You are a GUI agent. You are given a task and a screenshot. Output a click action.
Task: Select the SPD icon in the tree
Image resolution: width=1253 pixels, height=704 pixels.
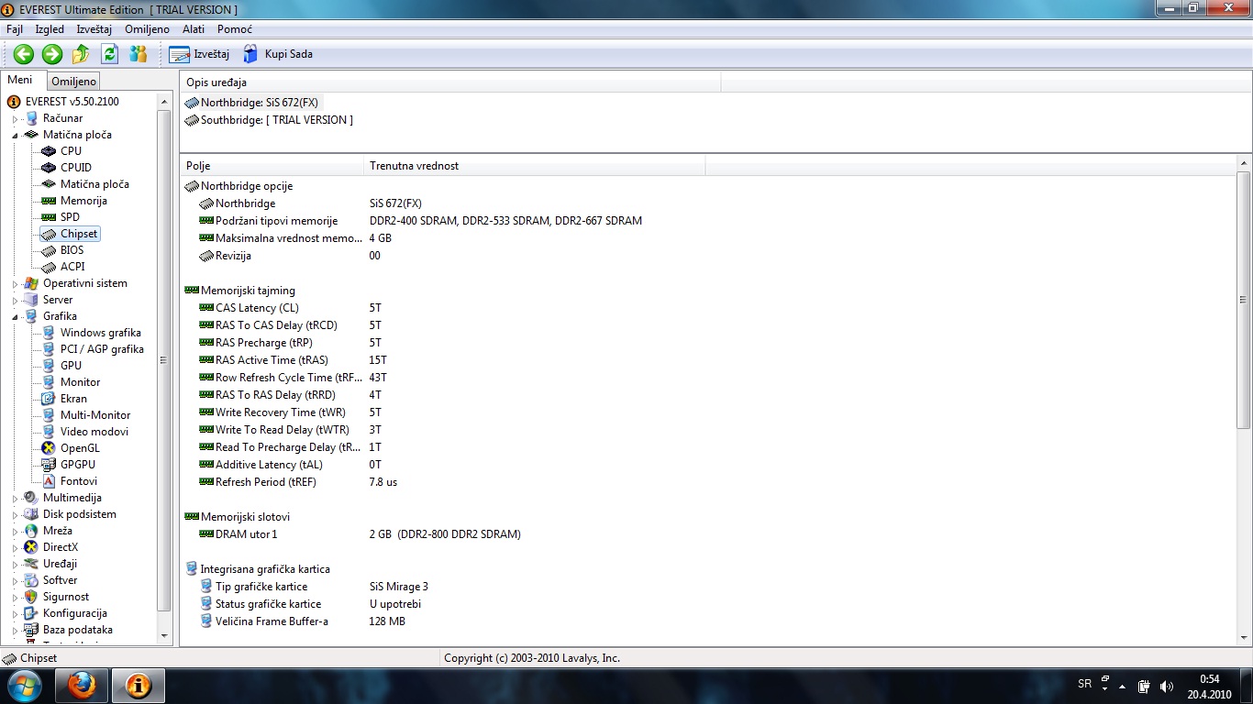[49, 217]
